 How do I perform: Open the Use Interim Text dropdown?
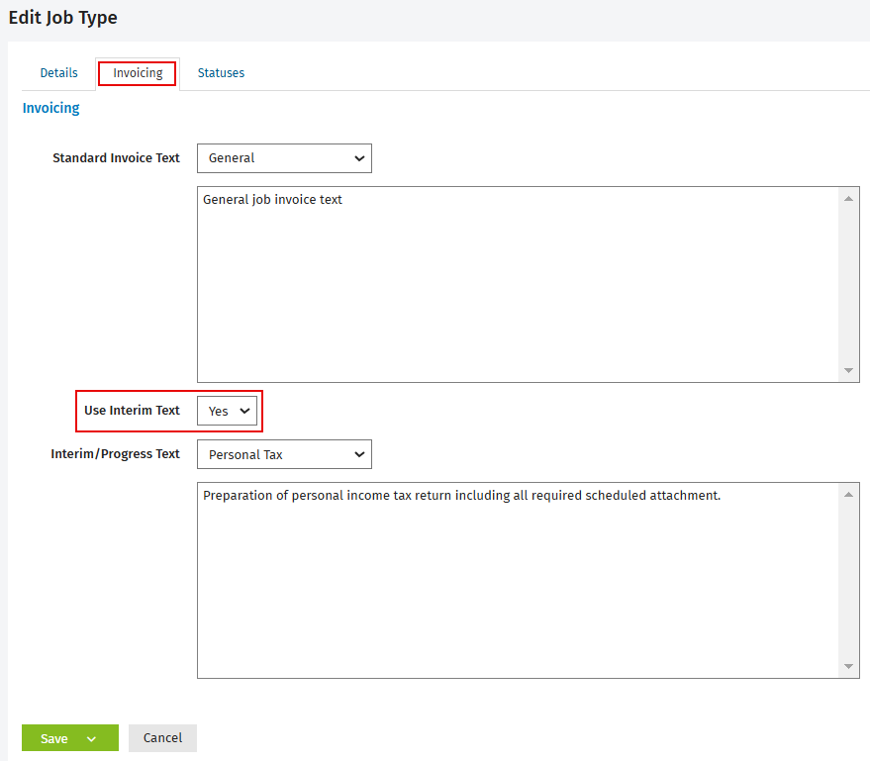(227, 411)
